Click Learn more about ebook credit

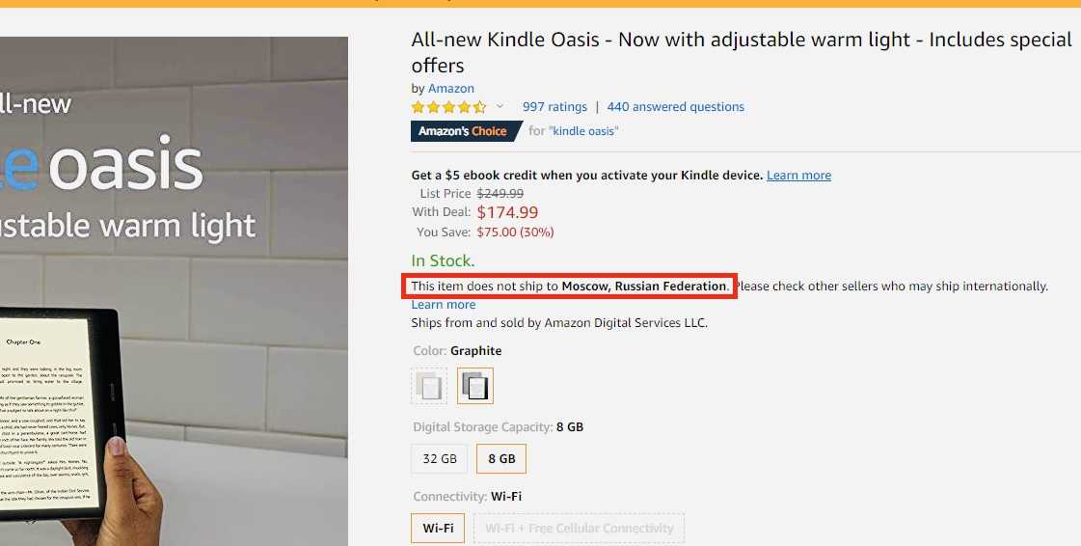point(798,176)
